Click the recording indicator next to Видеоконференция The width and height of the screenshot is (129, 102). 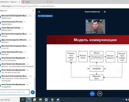click(105, 12)
